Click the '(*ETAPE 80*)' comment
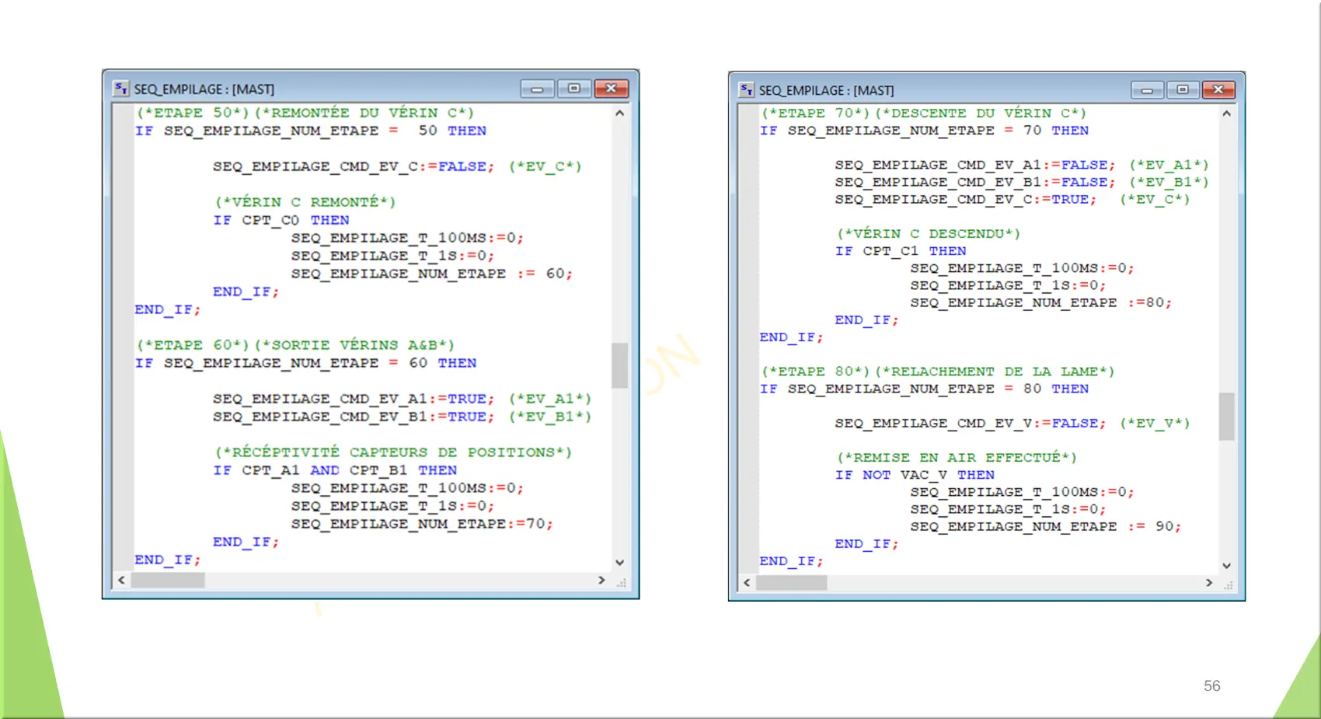This screenshot has height=719, width=1321. click(x=815, y=372)
